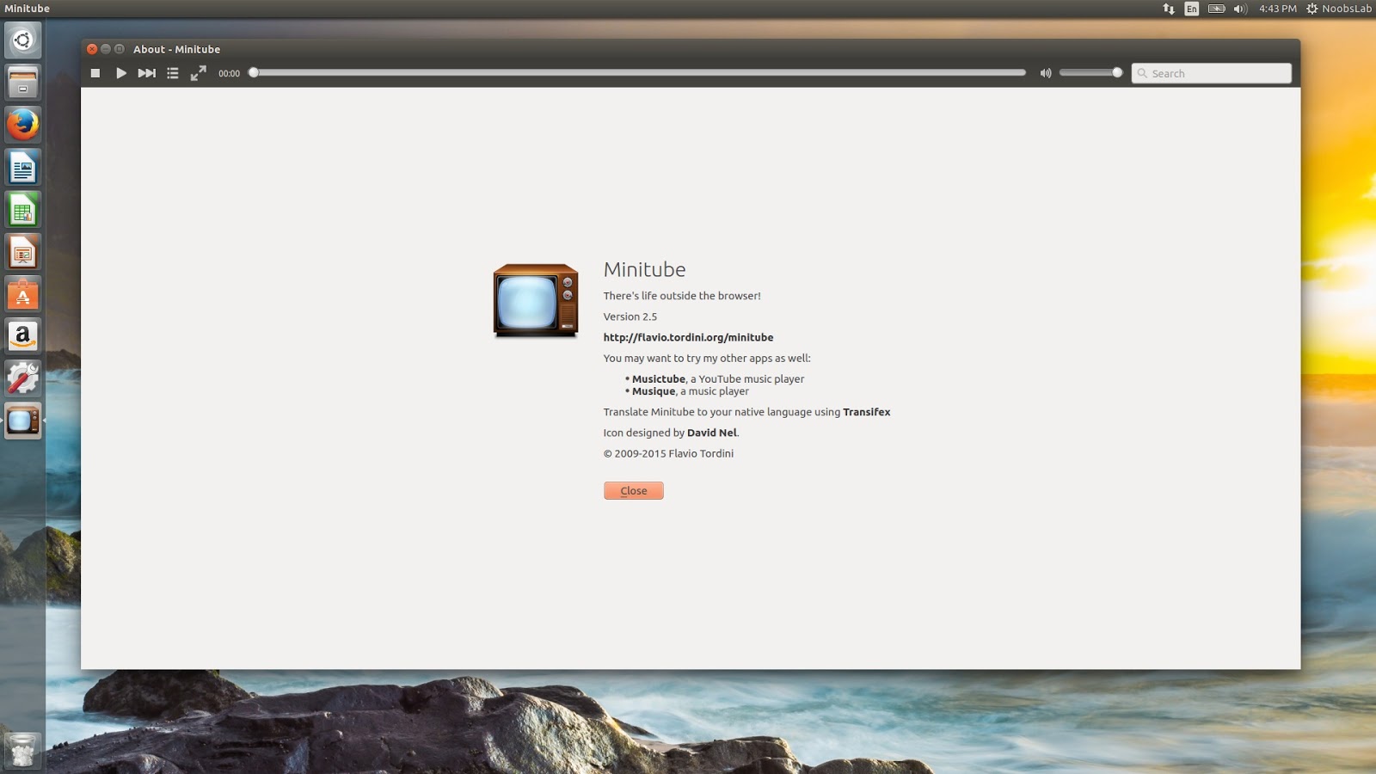Open Amazon from the launcher
This screenshot has width=1376, height=774.
tap(23, 336)
